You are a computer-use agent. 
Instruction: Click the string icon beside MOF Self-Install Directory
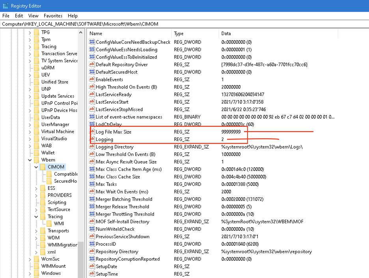92,221
